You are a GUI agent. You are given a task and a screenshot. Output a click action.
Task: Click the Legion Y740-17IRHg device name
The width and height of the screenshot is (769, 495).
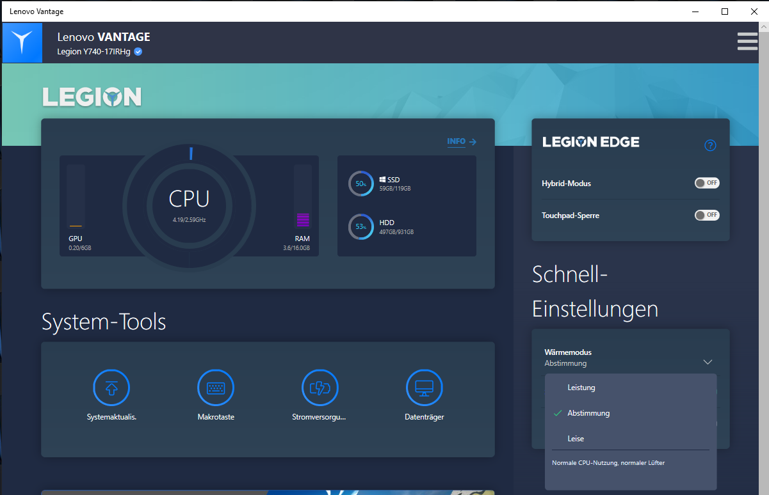point(94,52)
